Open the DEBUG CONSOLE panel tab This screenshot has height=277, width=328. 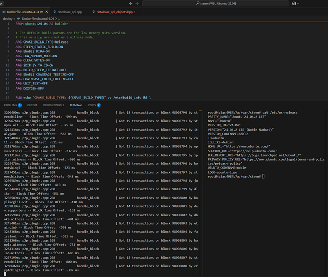tap(53, 105)
